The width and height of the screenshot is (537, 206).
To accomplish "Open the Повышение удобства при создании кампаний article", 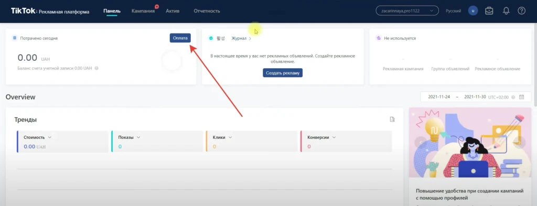I will [469, 194].
